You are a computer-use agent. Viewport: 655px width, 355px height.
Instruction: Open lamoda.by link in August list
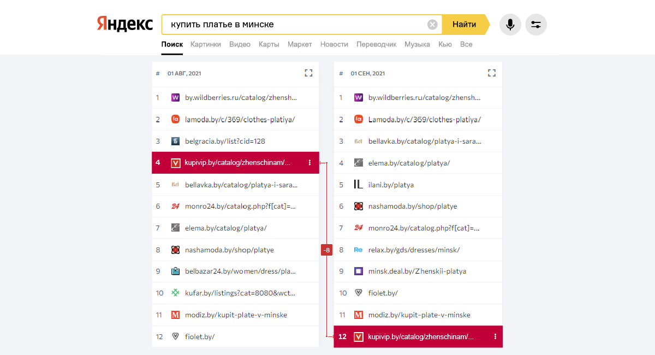tap(240, 120)
